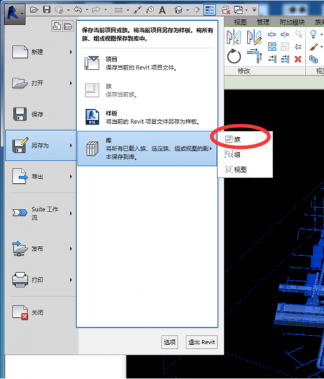The width and height of the screenshot is (324, 379).
Task: Switch to the 附加模块 ribbon tab
Action: 292,23
